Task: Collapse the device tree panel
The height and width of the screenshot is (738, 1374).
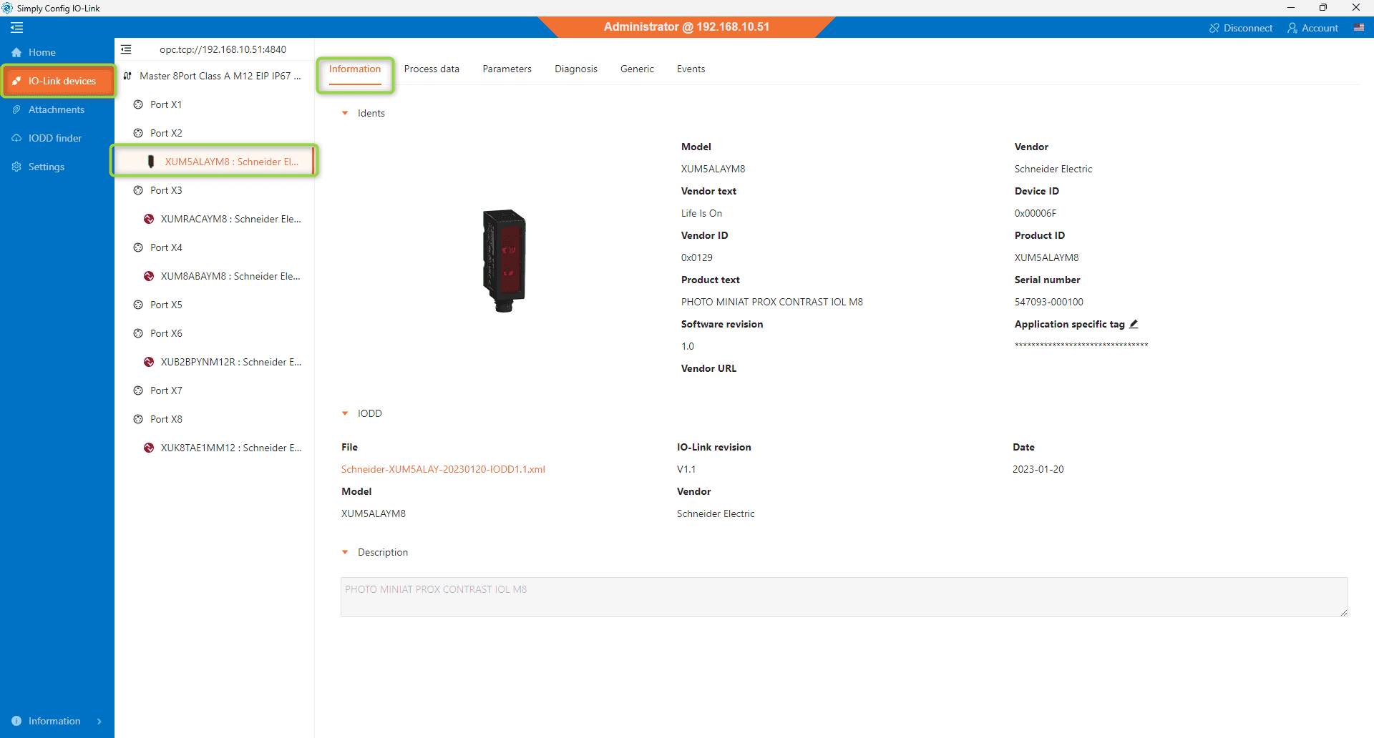Action: pos(127,49)
